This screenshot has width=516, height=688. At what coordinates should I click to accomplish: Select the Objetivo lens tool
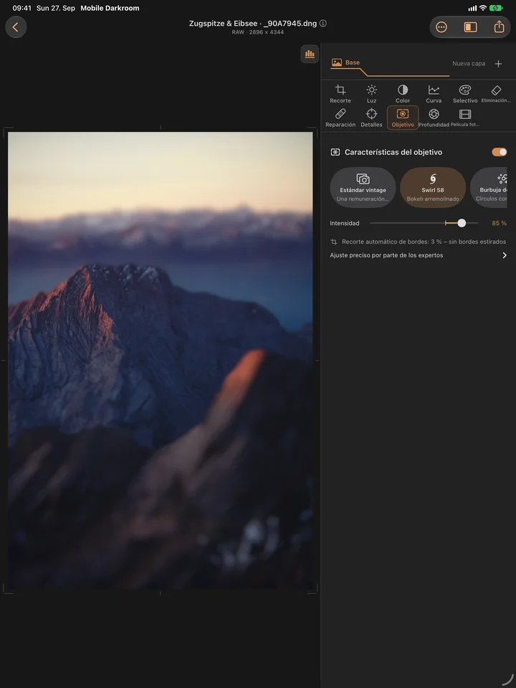[x=403, y=118]
